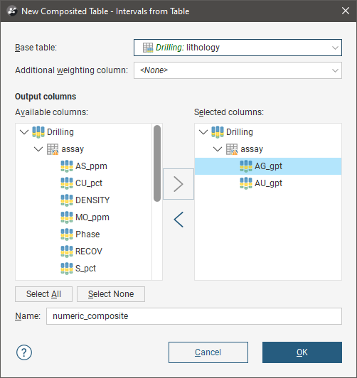The image size is (357, 378).
Task: Click the S_pct column icon
Action: 67,269
